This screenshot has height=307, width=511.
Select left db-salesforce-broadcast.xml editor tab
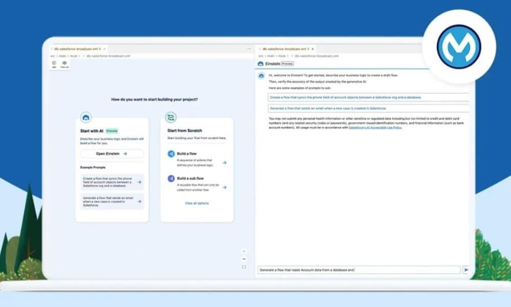78,49
